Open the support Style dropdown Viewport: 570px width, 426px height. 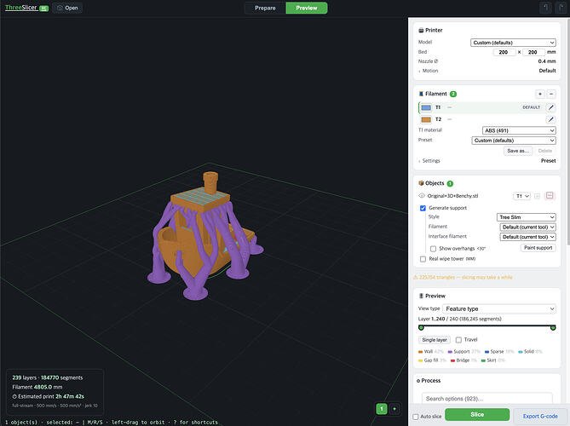click(526, 217)
